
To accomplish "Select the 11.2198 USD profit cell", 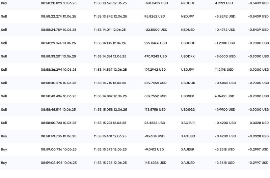I will coord(224,70).
